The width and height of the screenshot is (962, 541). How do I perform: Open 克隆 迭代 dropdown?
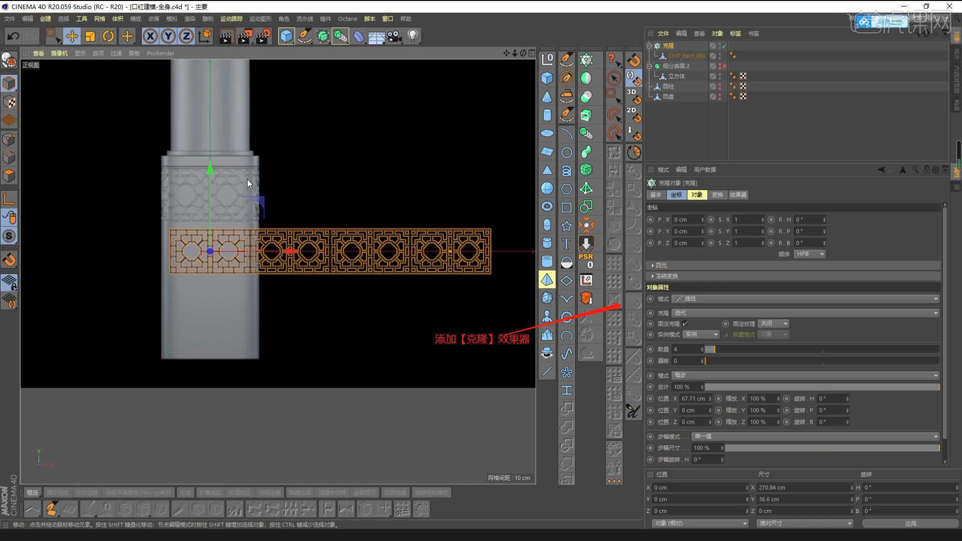806,313
